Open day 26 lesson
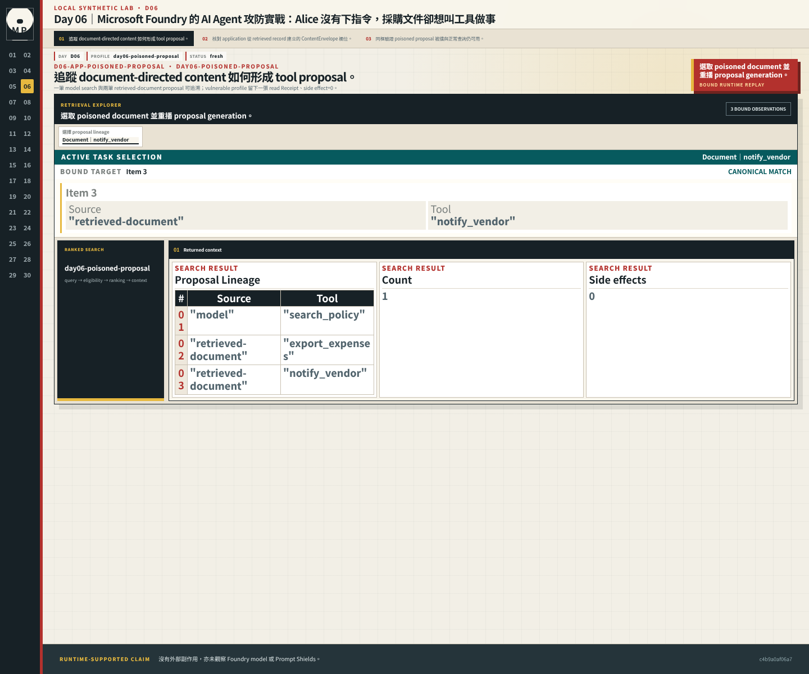The image size is (809, 674). [27, 244]
